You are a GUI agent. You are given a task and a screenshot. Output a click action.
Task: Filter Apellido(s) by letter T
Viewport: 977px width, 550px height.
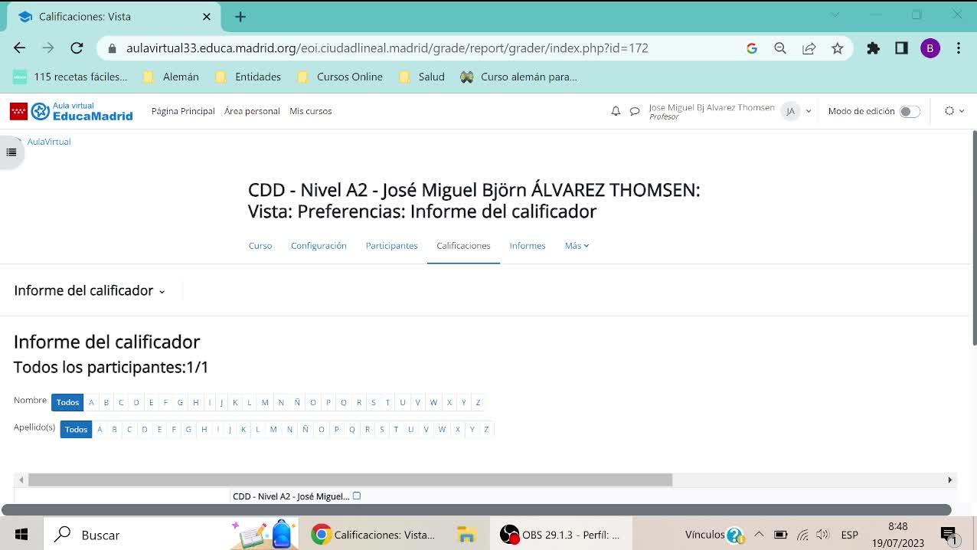click(396, 429)
